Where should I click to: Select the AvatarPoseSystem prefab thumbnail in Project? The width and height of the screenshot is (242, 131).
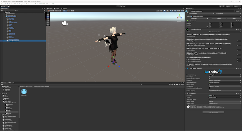pos(24,92)
